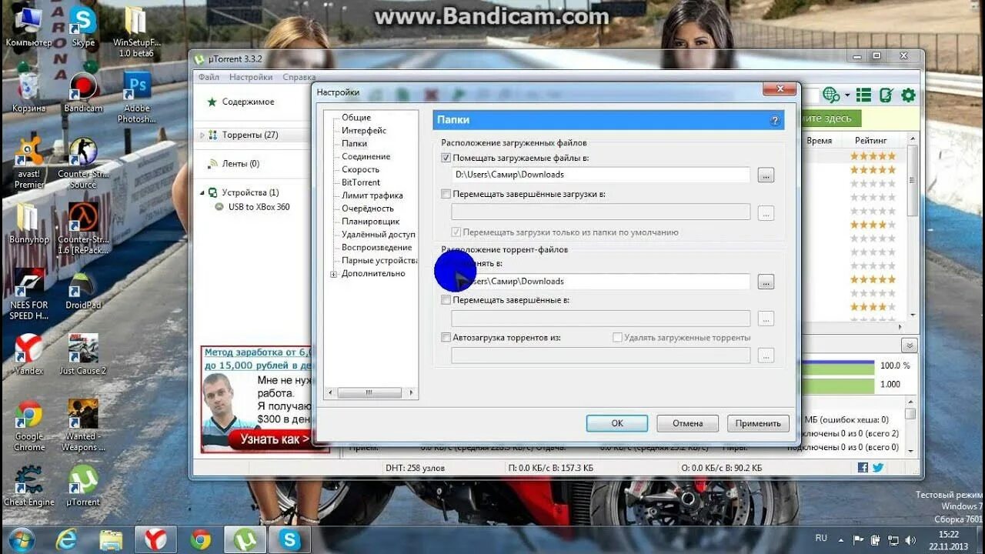Open DroidPad desktop shortcut
The image size is (985, 554).
click(x=83, y=289)
